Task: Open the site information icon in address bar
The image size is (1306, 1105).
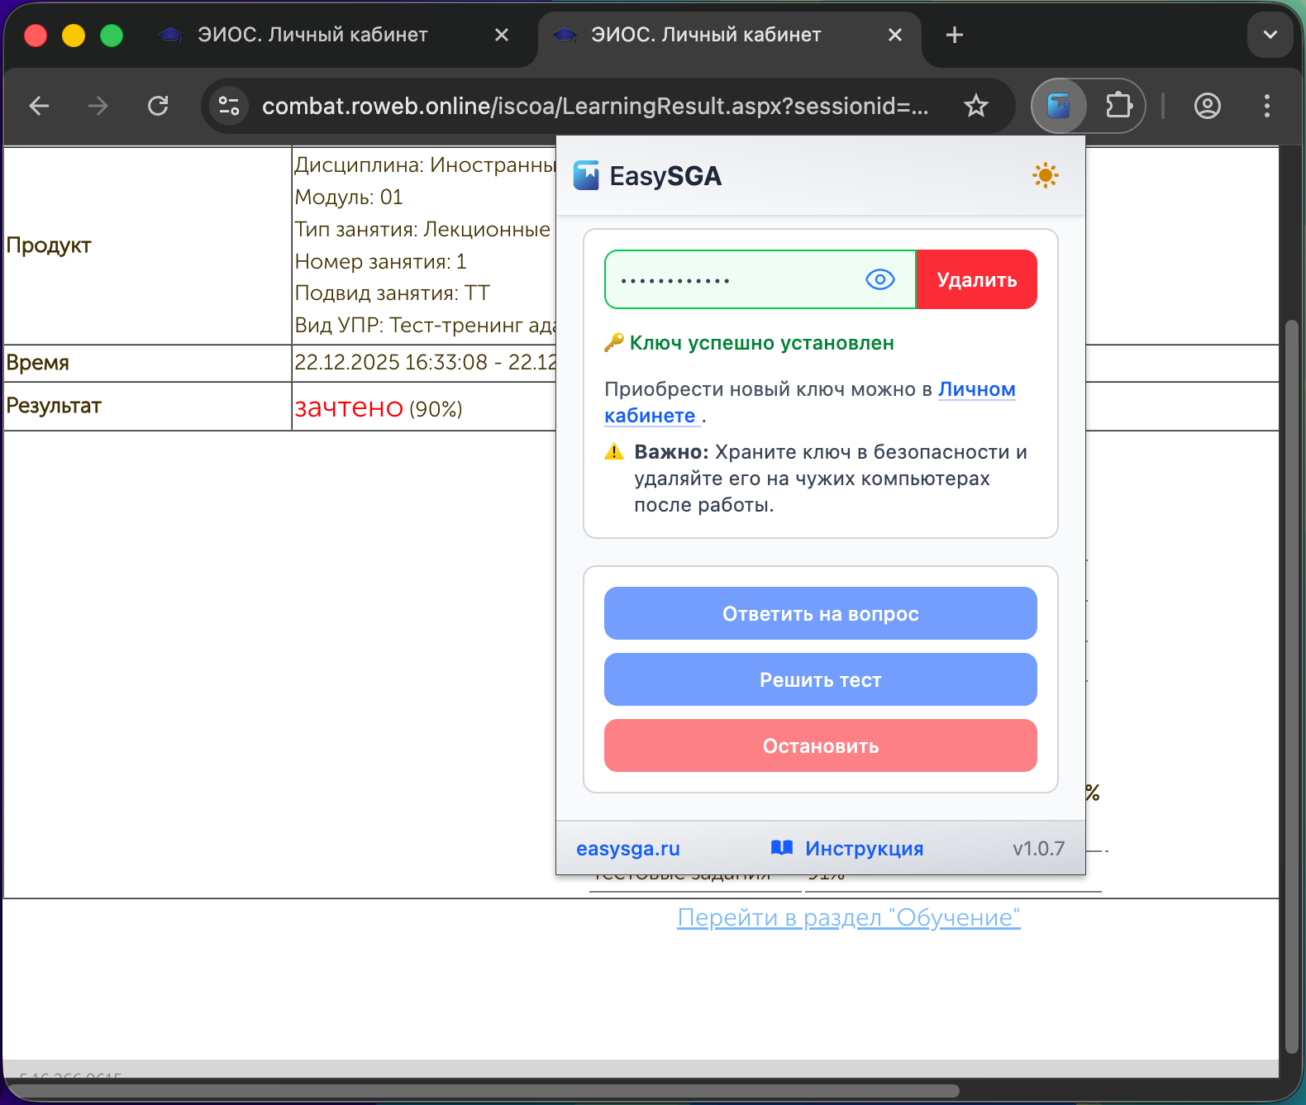Action: [x=229, y=106]
